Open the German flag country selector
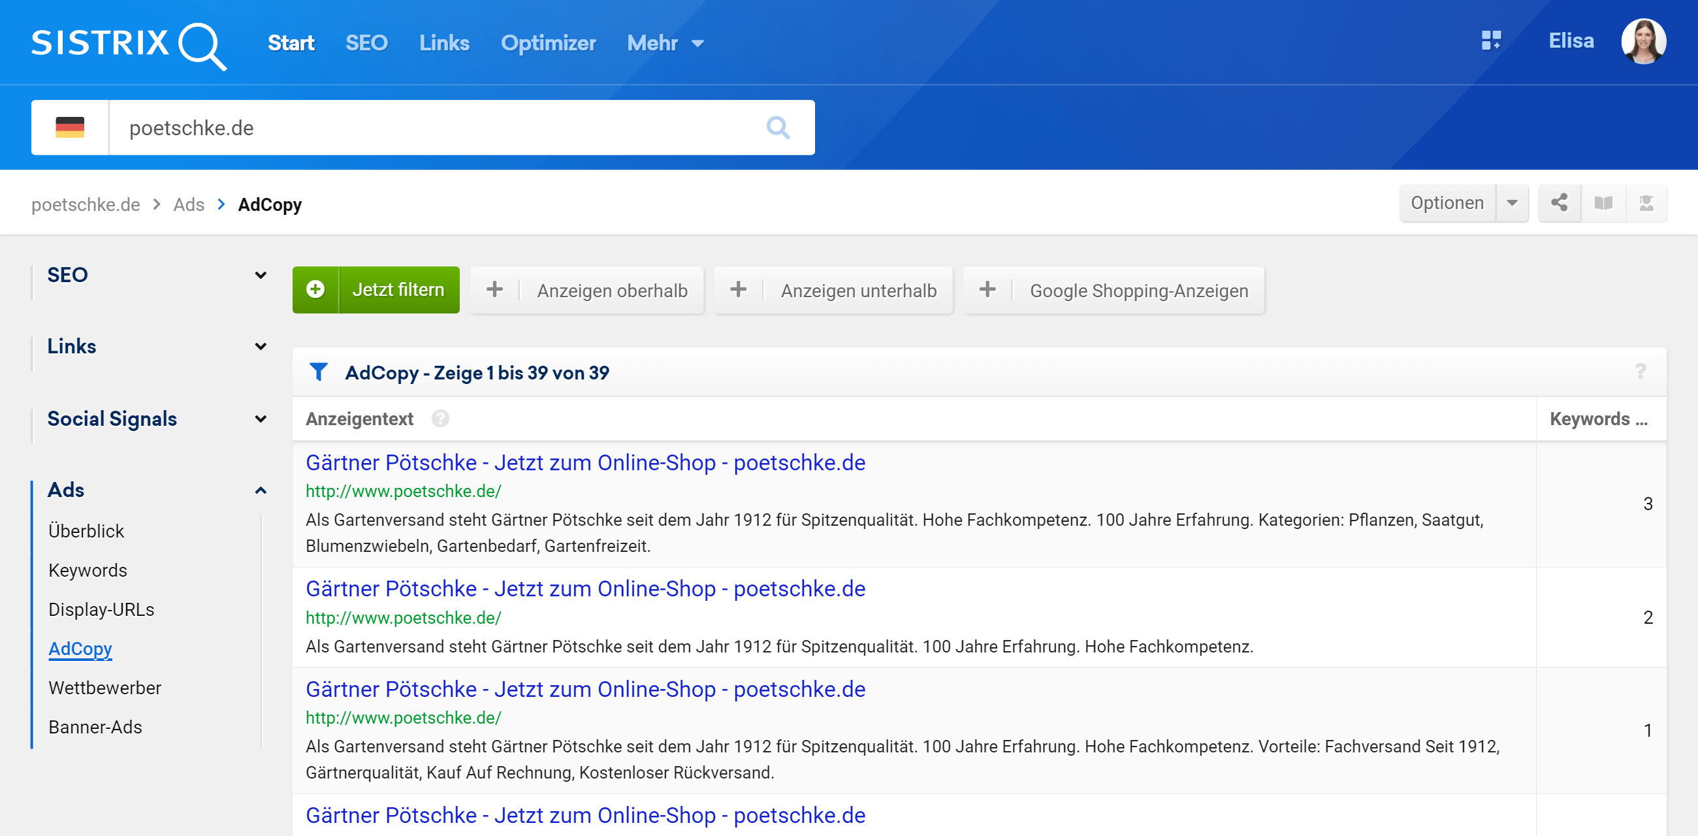1698x836 pixels. click(70, 127)
